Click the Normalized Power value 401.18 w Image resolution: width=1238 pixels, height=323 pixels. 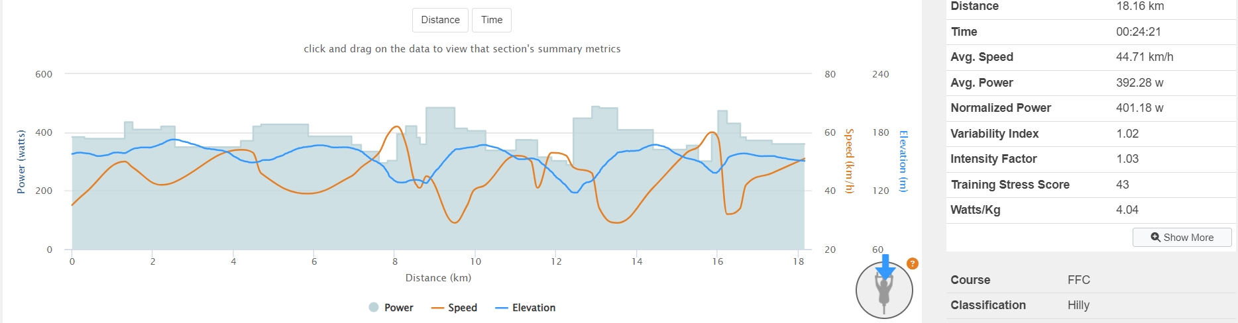tap(1139, 108)
